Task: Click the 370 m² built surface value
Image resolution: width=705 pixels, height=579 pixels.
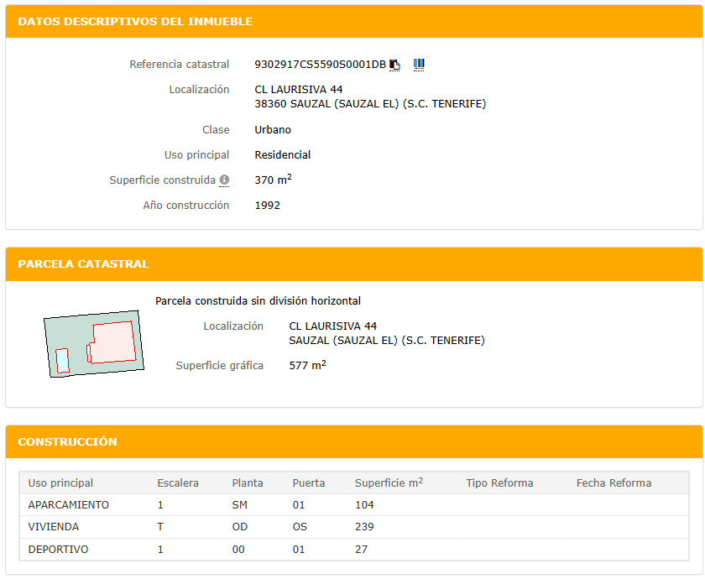Action: click(273, 180)
